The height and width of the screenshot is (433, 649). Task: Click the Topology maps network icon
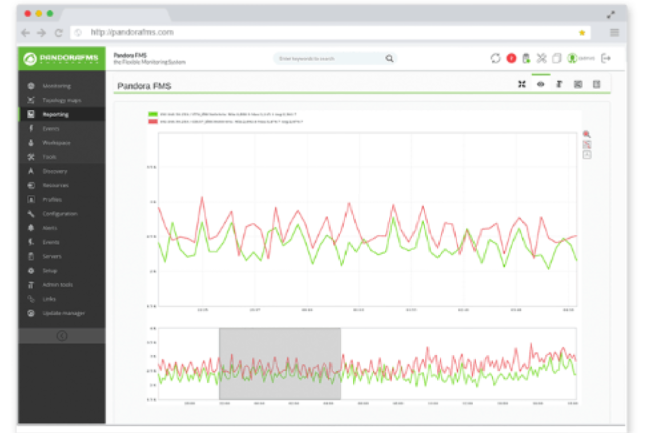click(x=31, y=100)
